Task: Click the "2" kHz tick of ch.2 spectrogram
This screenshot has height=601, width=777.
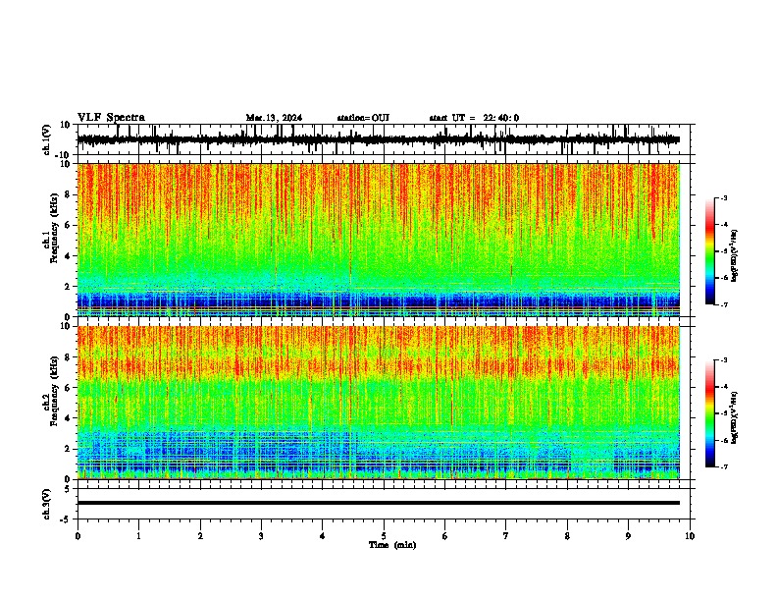Action: (68, 449)
